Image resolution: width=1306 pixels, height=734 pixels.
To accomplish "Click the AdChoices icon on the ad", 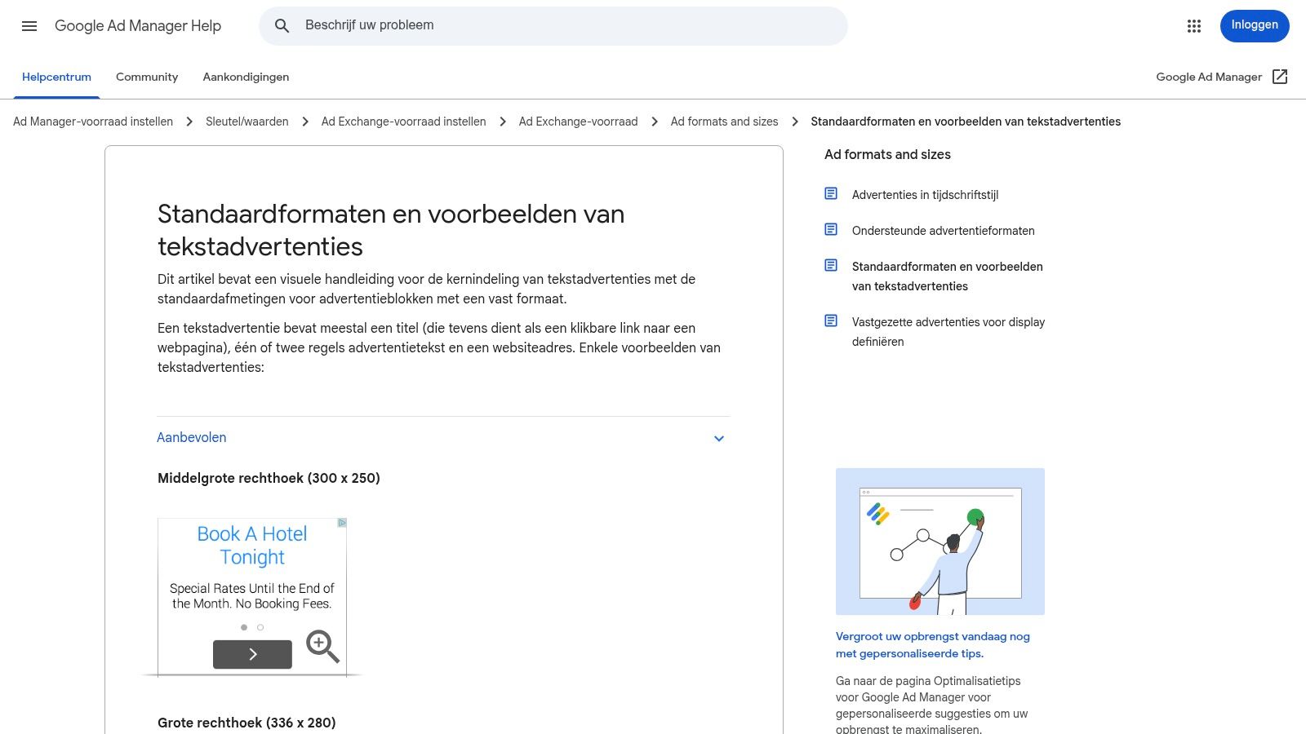I will (x=342, y=523).
